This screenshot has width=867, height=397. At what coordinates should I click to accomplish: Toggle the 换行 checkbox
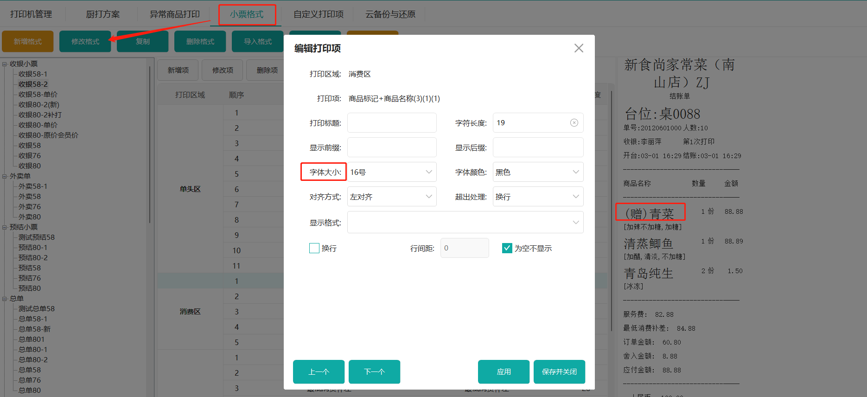click(314, 248)
